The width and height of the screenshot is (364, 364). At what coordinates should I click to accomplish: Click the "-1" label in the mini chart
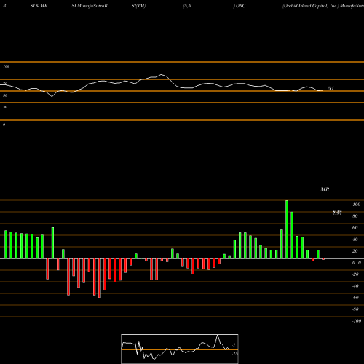(234, 345)
